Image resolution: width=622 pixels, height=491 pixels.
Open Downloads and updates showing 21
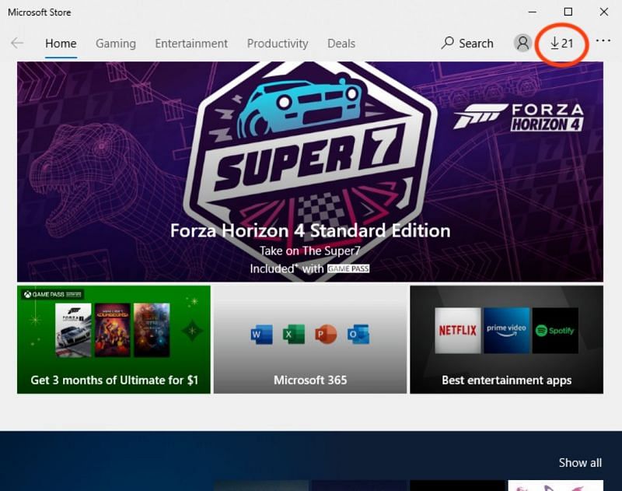[561, 44]
